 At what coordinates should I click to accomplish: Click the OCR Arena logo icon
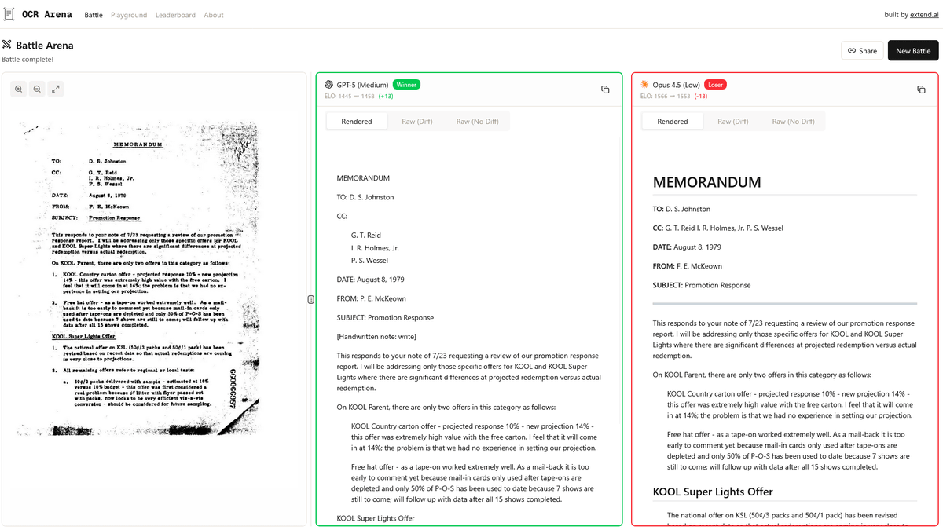(9, 14)
